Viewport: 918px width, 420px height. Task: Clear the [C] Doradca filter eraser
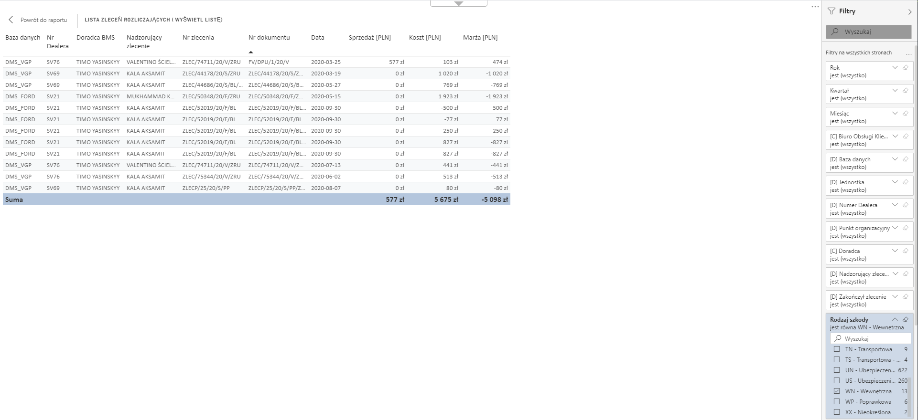(905, 251)
